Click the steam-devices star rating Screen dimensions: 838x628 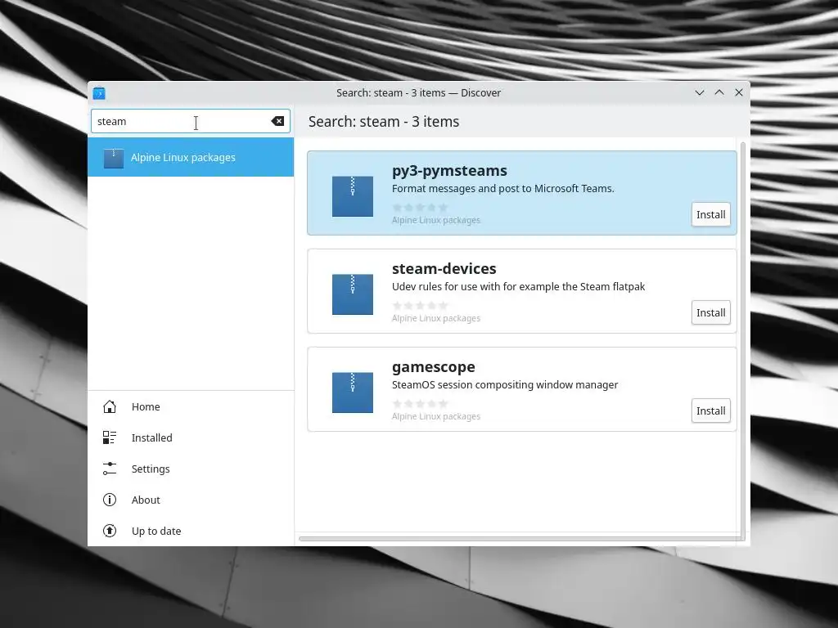coord(420,306)
